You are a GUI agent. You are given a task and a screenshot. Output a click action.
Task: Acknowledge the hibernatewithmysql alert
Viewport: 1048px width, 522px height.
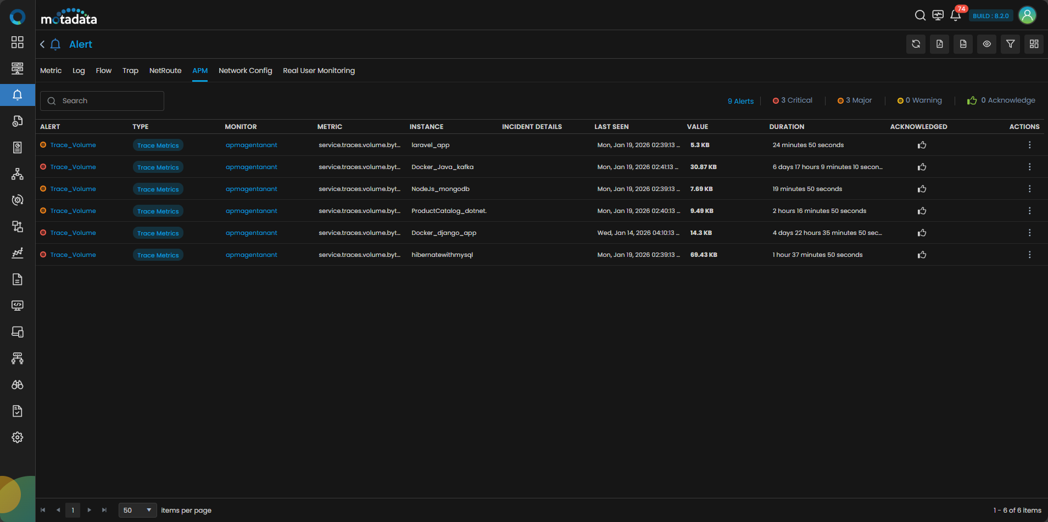tap(922, 255)
